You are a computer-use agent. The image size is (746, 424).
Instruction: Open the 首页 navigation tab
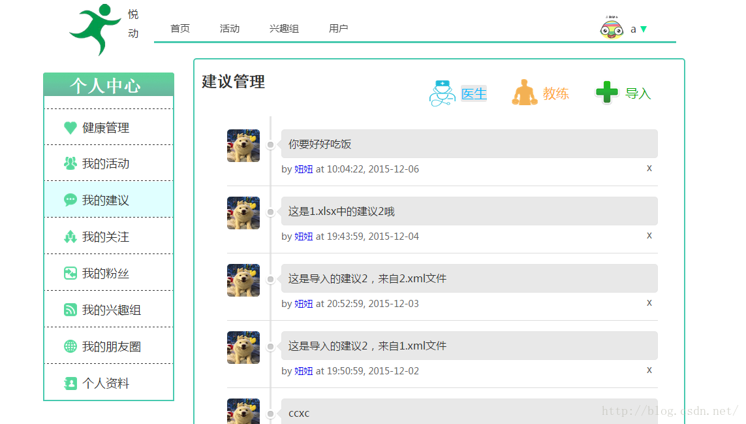pos(180,29)
